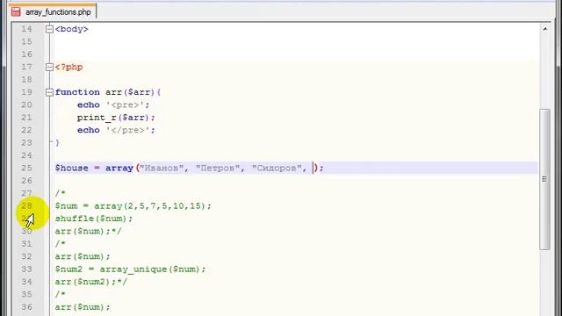
Task: Click arr($num); on line 32
Action: (83, 256)
